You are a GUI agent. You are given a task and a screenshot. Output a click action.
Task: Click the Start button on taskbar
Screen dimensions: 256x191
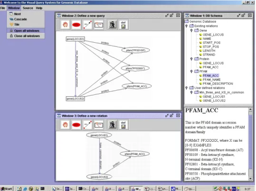coord(7,189)
